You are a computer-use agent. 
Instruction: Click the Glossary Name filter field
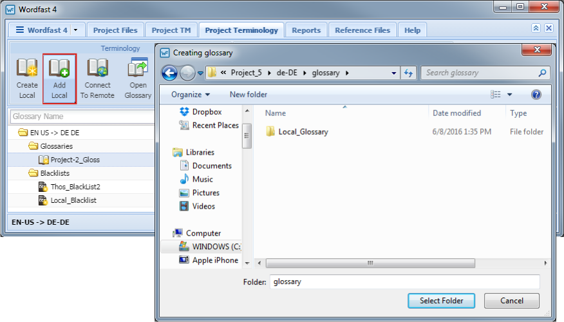tap(82, 117)
